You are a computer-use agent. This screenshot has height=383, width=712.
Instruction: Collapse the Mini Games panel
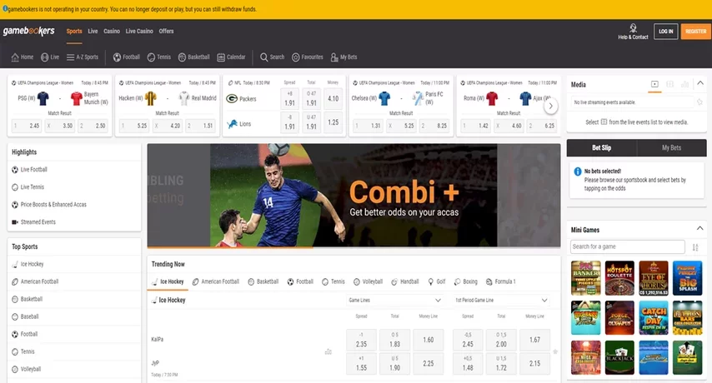(699, 229)
